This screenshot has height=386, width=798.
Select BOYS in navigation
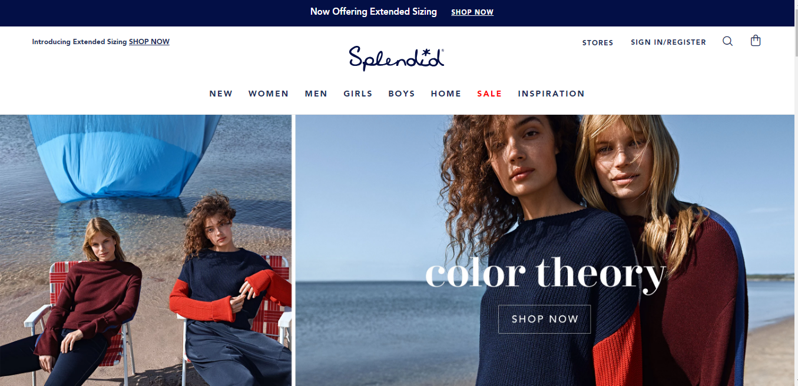pos(402,94)
